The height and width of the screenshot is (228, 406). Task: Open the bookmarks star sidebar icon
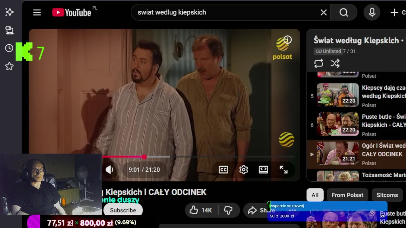coord(9,66)
